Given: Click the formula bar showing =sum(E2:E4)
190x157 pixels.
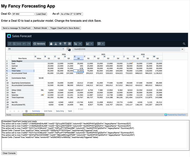Looking at the screenshot, I should click(x=126, y=49).
